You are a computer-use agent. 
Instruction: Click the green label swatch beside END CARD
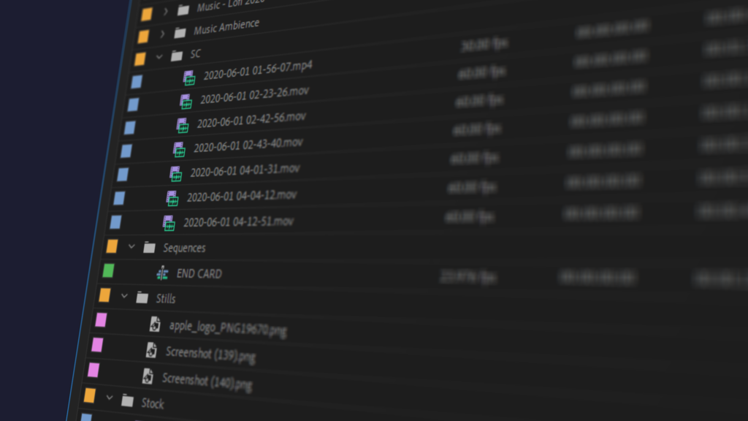[x=108, y=271]
